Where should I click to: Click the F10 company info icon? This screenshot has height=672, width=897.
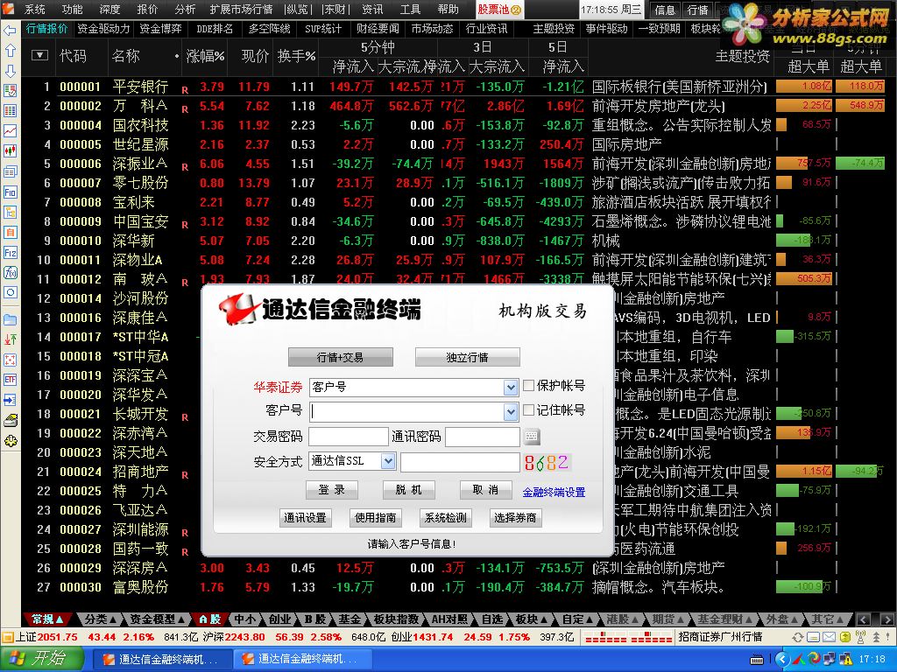(11, 192)
